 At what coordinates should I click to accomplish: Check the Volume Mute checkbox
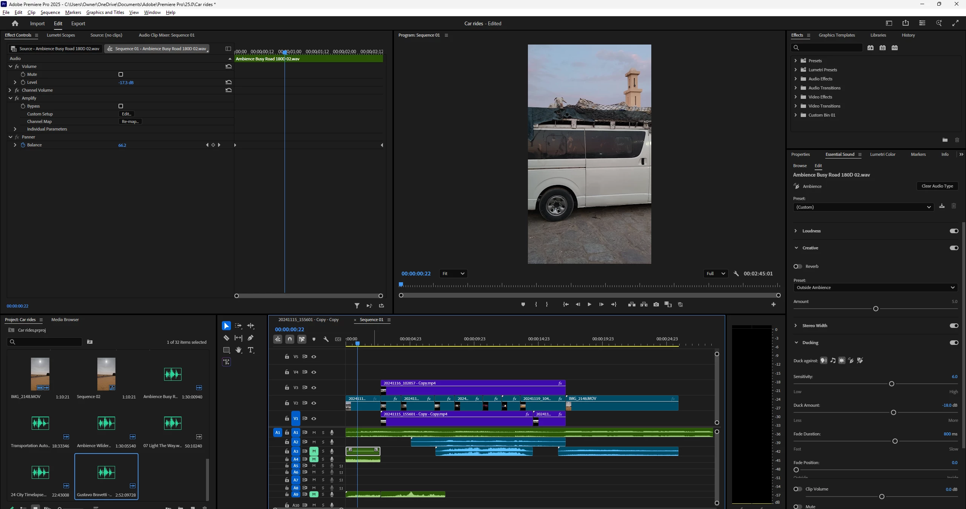pos(121,74)
